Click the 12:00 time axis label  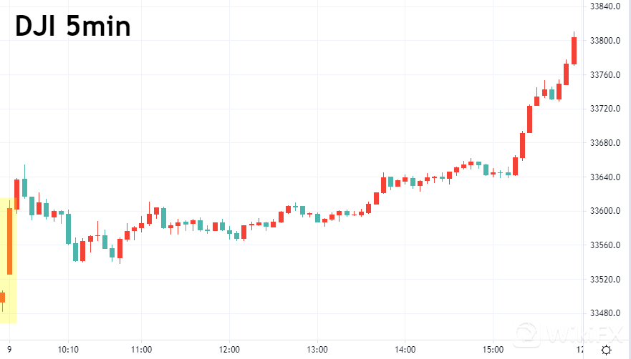click(x=229, y=350)
